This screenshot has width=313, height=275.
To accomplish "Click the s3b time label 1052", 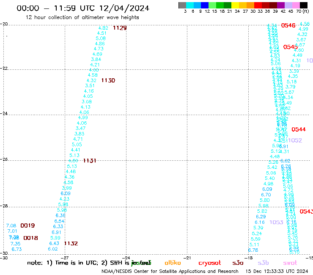I will click(x=295, y=140).
